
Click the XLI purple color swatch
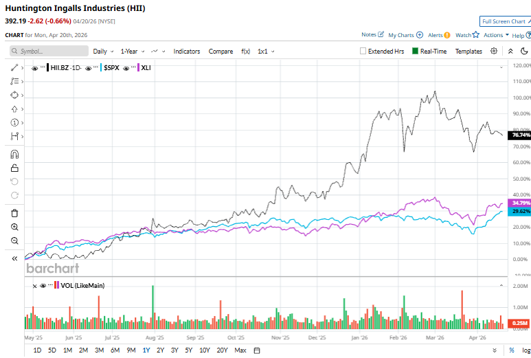(138, 68)
